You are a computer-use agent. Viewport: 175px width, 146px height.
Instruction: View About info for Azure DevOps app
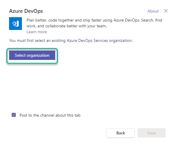[x=153, y=11]
